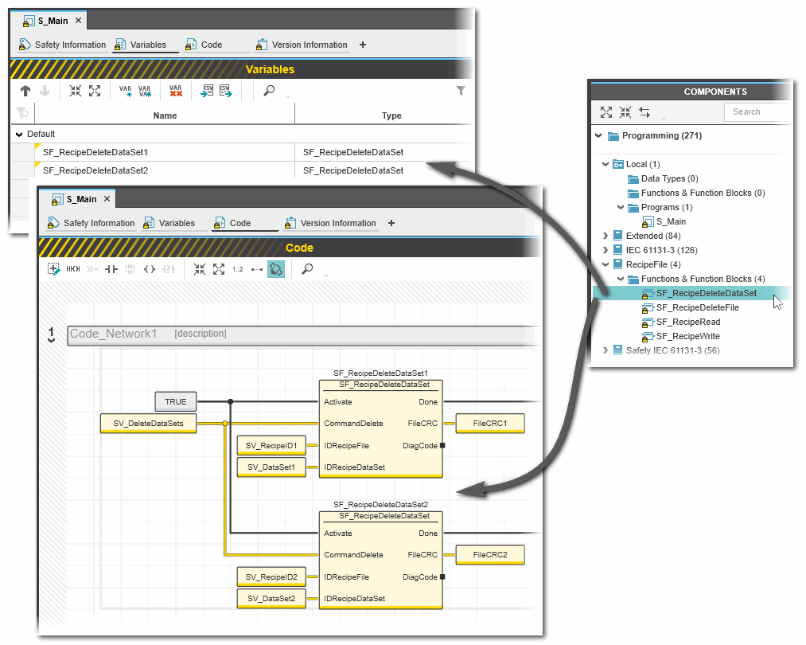Click the move up arrow in Variables toolbar

[x=25, y=91]
